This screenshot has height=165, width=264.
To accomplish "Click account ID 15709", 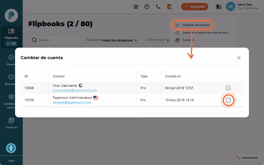I will click(29, 100).
